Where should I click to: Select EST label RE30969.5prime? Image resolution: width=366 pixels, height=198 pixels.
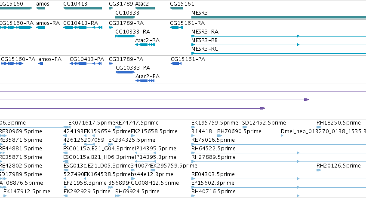(x=21, y=131)
